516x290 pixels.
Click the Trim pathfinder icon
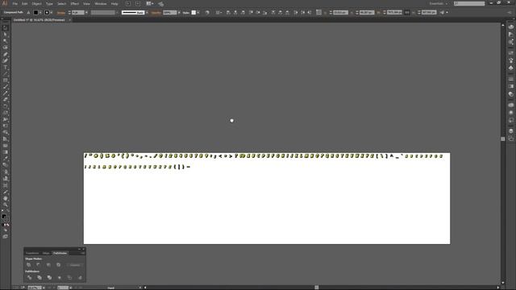click(40, 277)
